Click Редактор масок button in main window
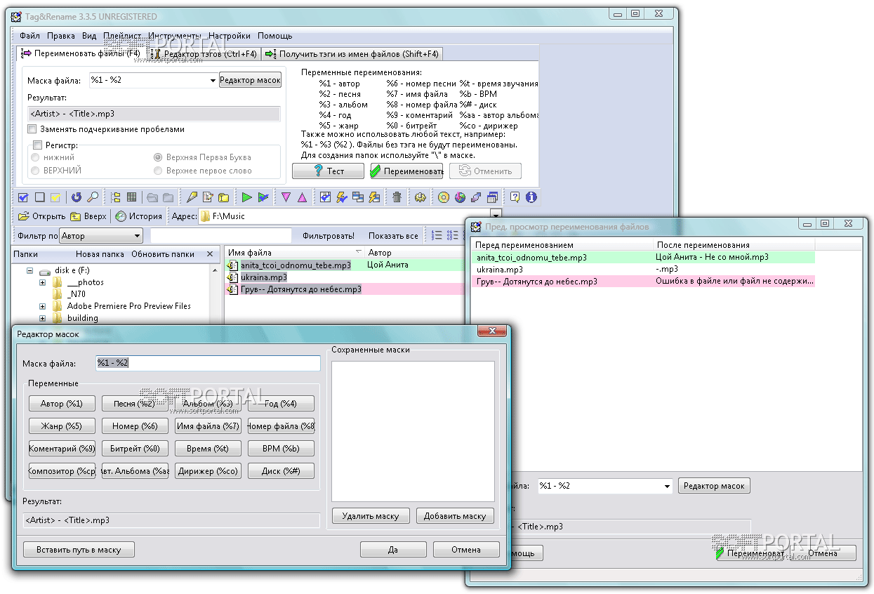Image resolution: width=874 pixels, height=594 pixels. [x=250, y=80]
